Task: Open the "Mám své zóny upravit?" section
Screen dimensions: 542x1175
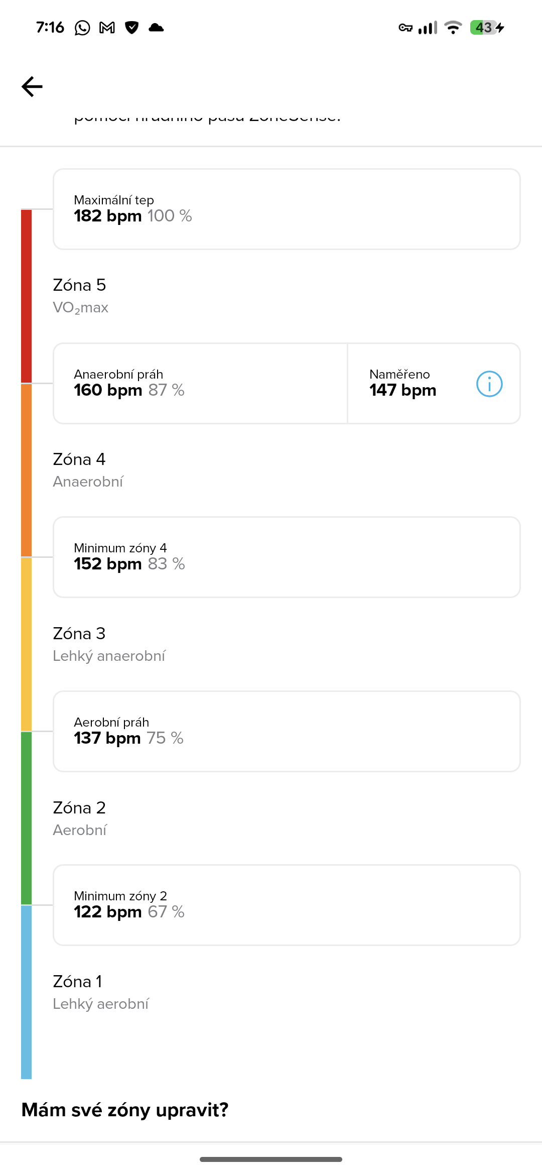Action: click(x=125, y=1110)
